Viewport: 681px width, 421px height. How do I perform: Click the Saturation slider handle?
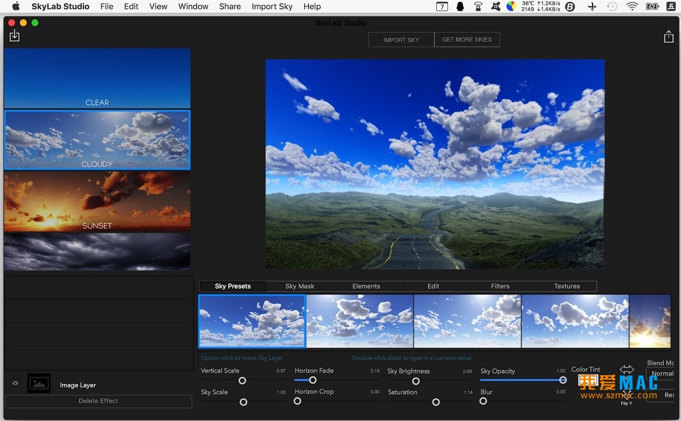point(436,402)
